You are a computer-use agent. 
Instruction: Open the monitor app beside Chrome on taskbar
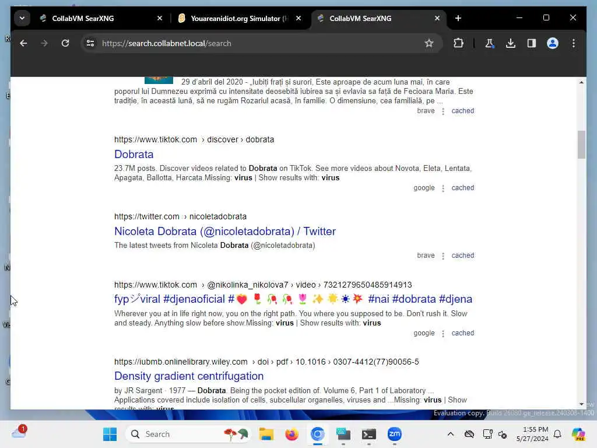[x=343, y=434]
